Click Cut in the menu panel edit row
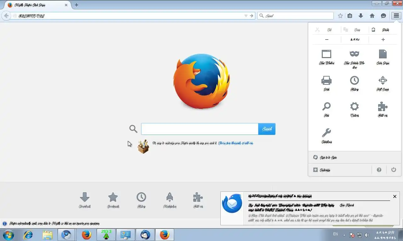 coord(326,30)
